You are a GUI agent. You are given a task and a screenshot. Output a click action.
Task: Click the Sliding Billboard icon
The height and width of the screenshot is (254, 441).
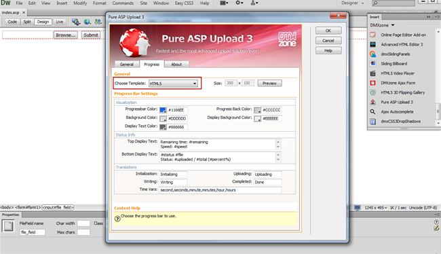click(373, 64)
